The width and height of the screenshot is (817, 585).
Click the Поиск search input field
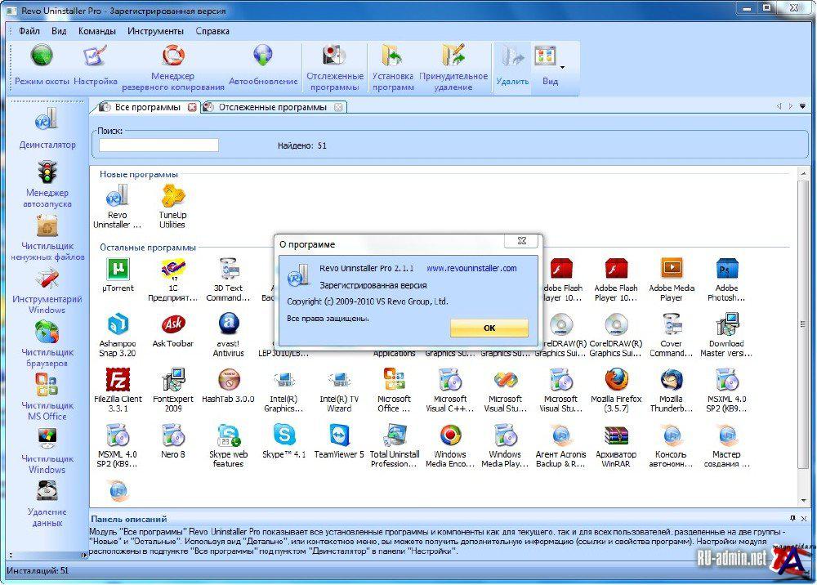click(x=159, y=145)
